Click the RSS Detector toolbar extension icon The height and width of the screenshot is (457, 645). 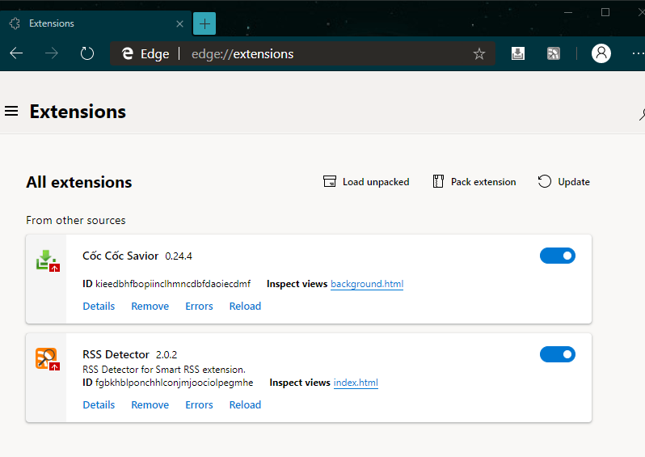tap(554, 54)
